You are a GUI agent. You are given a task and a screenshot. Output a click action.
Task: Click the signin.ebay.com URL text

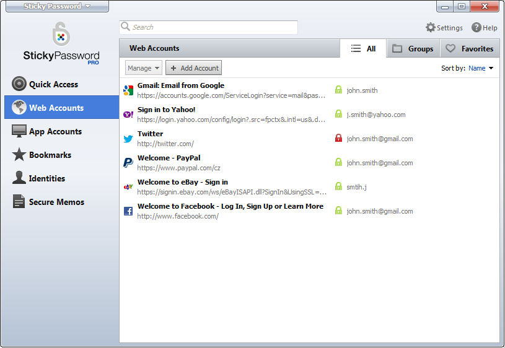[x=232, y=192]
